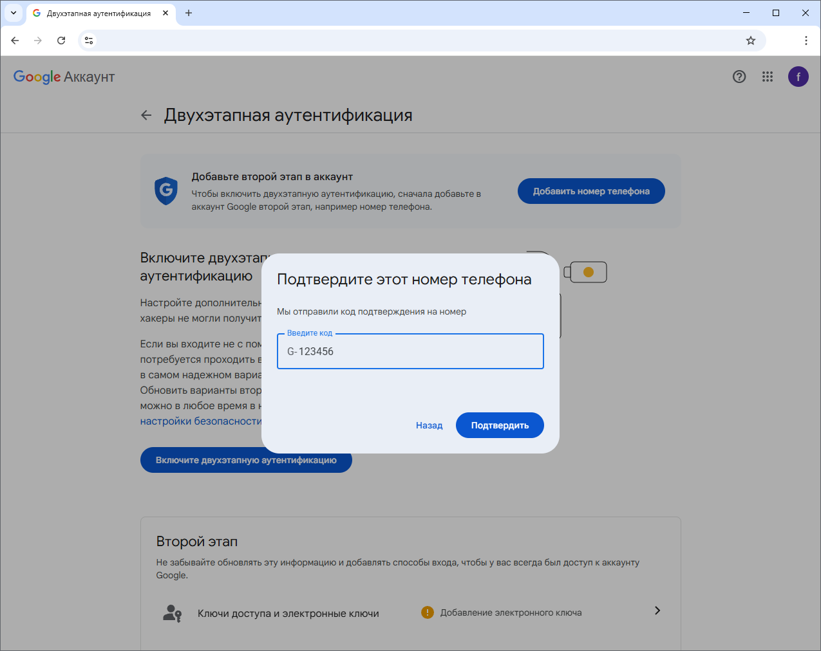Open the Chrome three-dot menu

tap(806, 40)
